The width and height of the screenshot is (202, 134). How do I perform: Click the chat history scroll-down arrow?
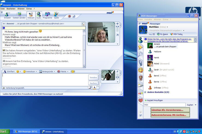pos(84,66)
